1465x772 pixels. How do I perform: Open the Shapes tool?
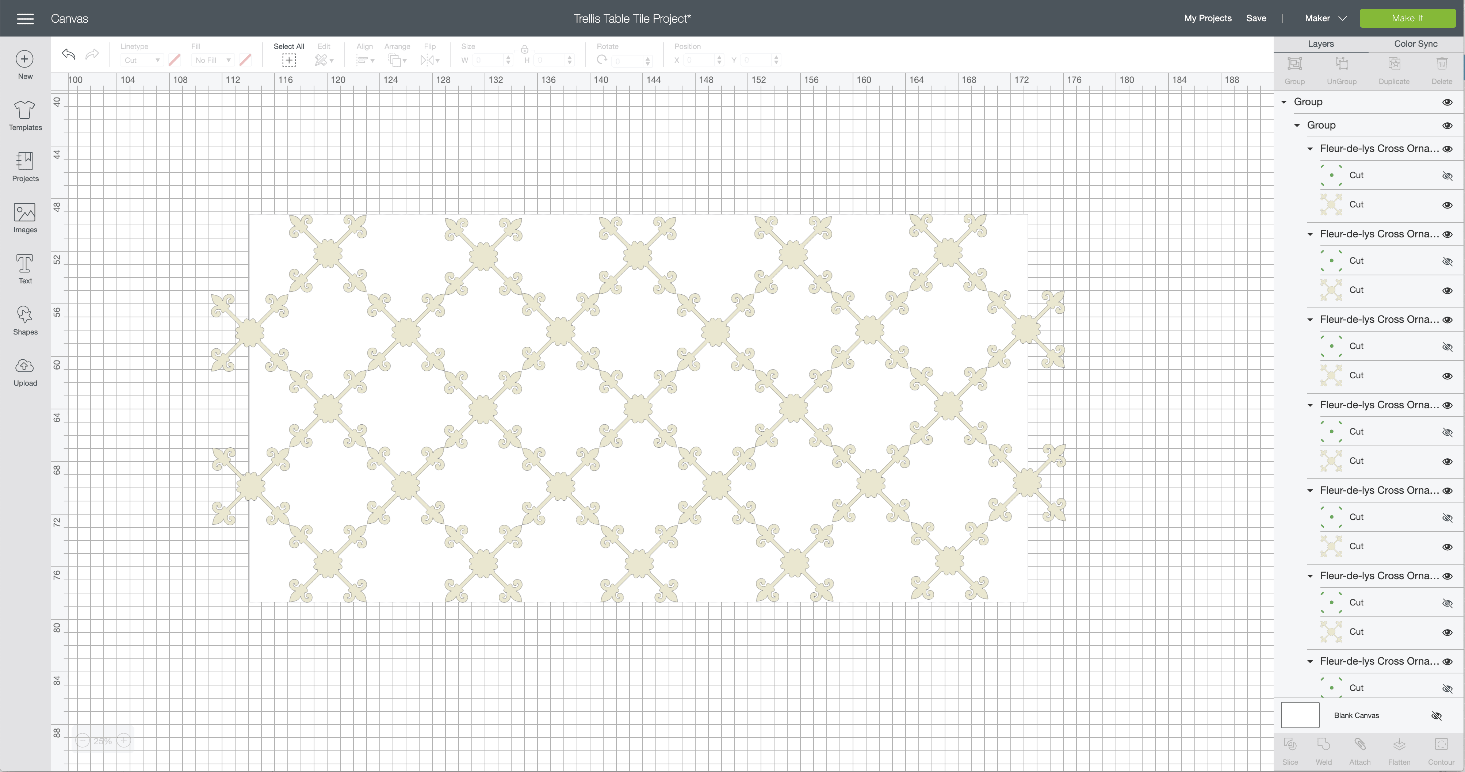coord(25,320)
